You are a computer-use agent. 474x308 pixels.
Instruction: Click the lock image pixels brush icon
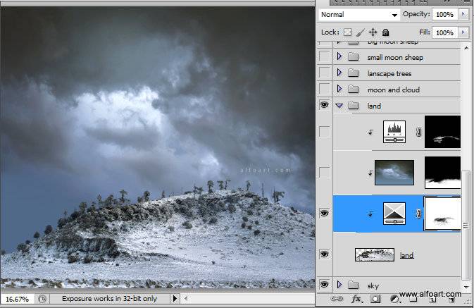tap(360, 32)
